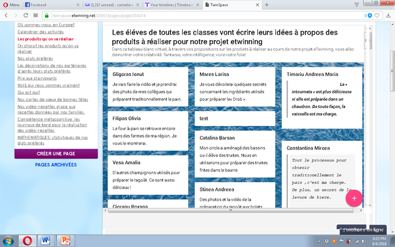
Task: Click the browser page vertical scrollbar
Action: [393, 70]
